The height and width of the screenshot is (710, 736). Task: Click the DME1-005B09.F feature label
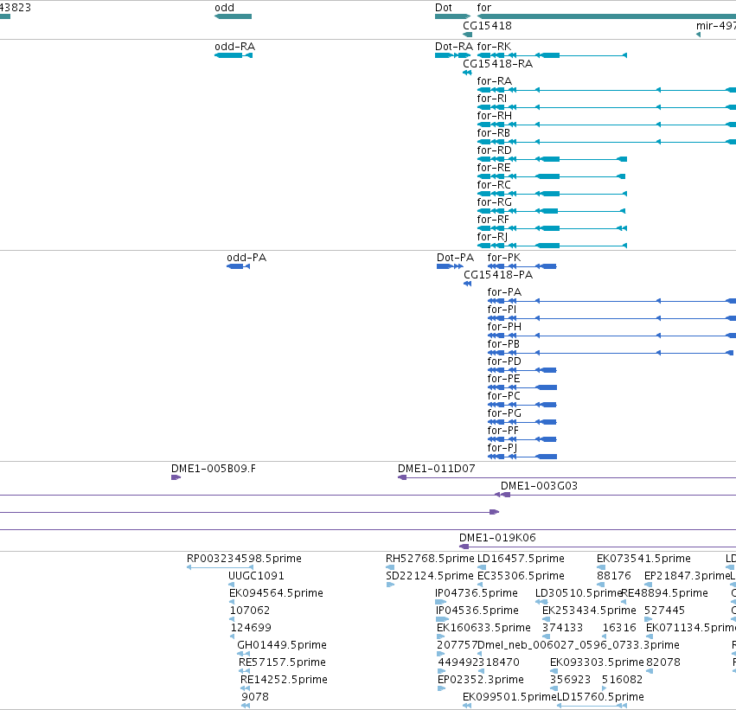coord(214,469)
